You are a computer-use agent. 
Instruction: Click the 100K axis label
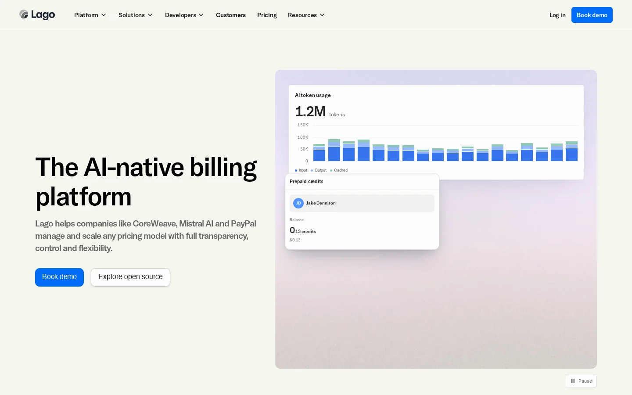[x=303, y=137]
